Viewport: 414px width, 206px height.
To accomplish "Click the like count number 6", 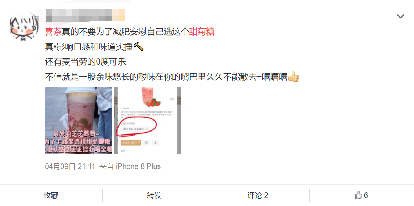I will click(366, 195).
